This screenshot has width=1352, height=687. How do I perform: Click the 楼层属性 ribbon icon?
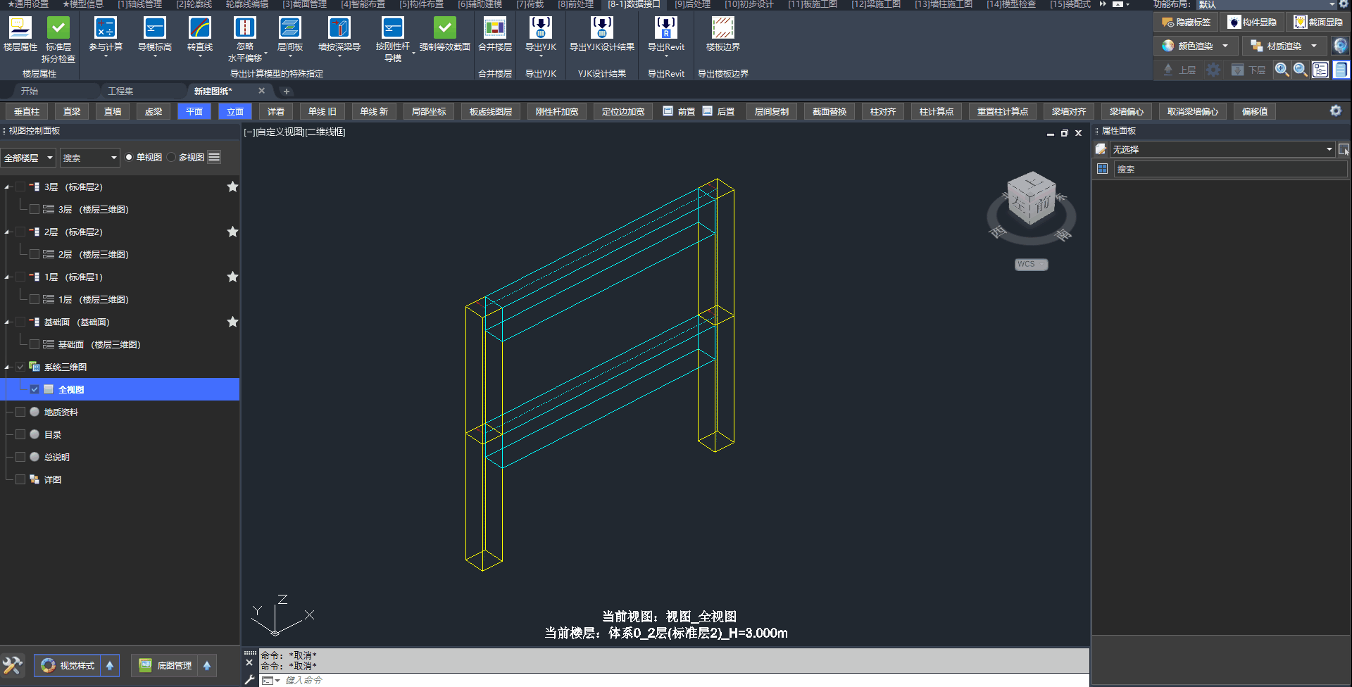coord(20,29)
